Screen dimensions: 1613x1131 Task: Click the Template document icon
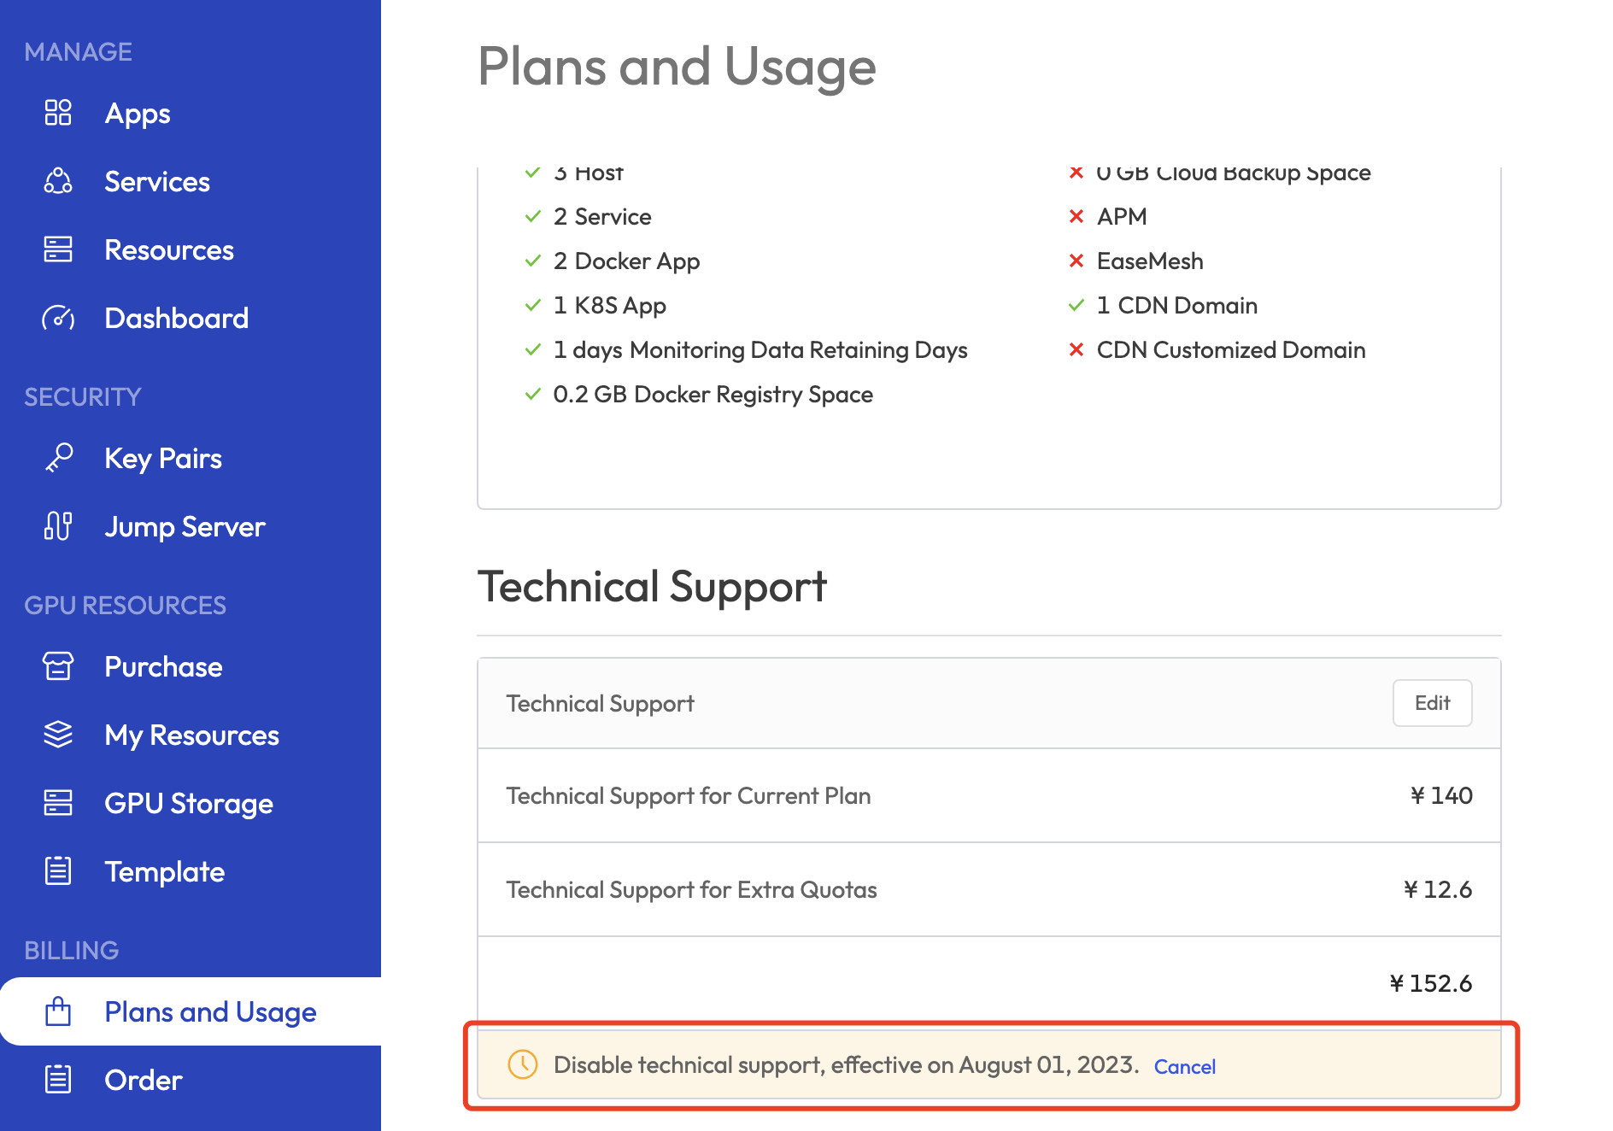tap(58, 871)
